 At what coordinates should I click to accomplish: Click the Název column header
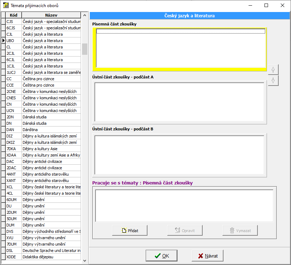[51, 15]
